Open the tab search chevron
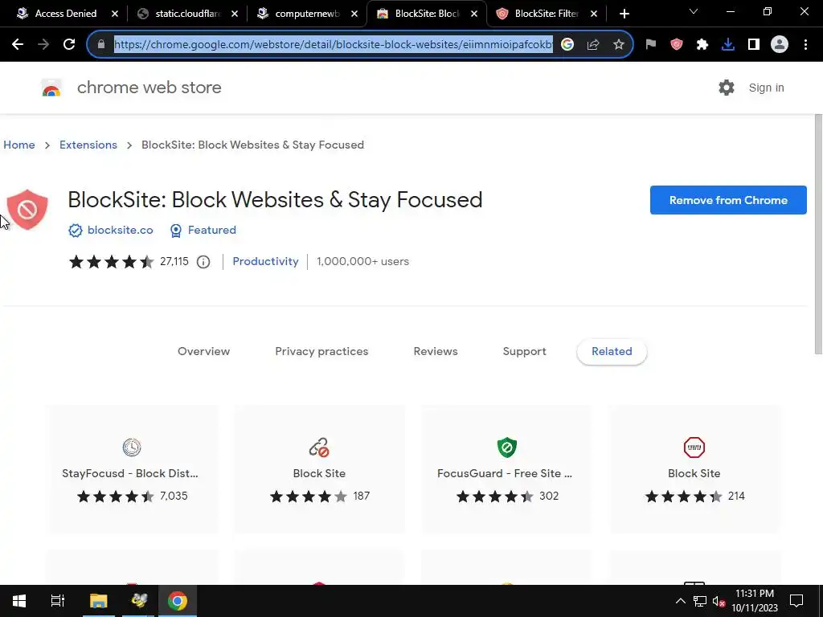 (694, 11)
